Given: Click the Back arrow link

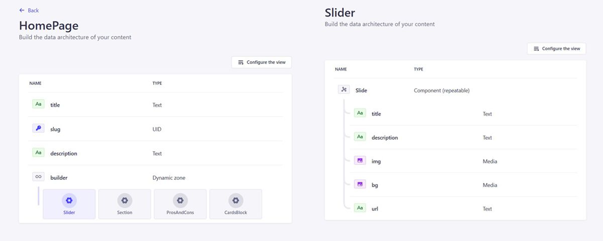Looking at the screenshot, I should coord(29,11).
